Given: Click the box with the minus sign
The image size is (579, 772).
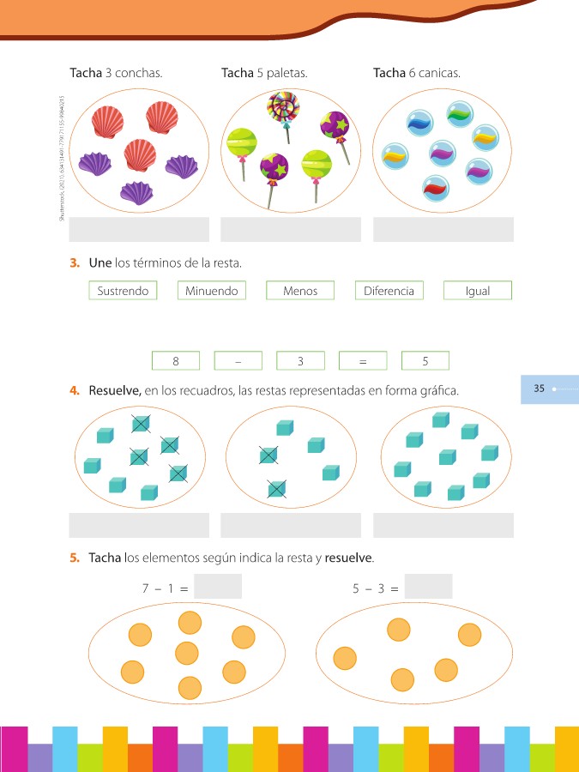Looking at the screenshot, I should pyautogui.click(x=238, y=360).
